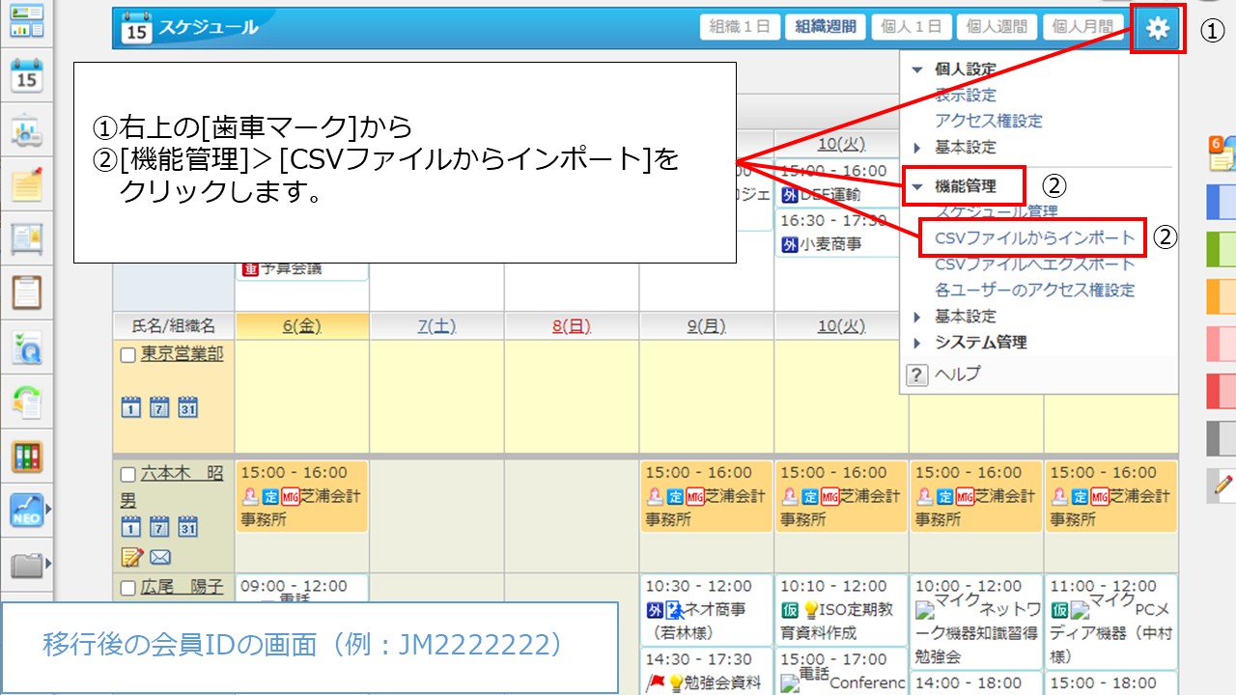The width and height of the screenshot is (1236, 695).
Task: Click the calendar icon in left sidebar
Action: pyautogui.click(x=27, y=75)
